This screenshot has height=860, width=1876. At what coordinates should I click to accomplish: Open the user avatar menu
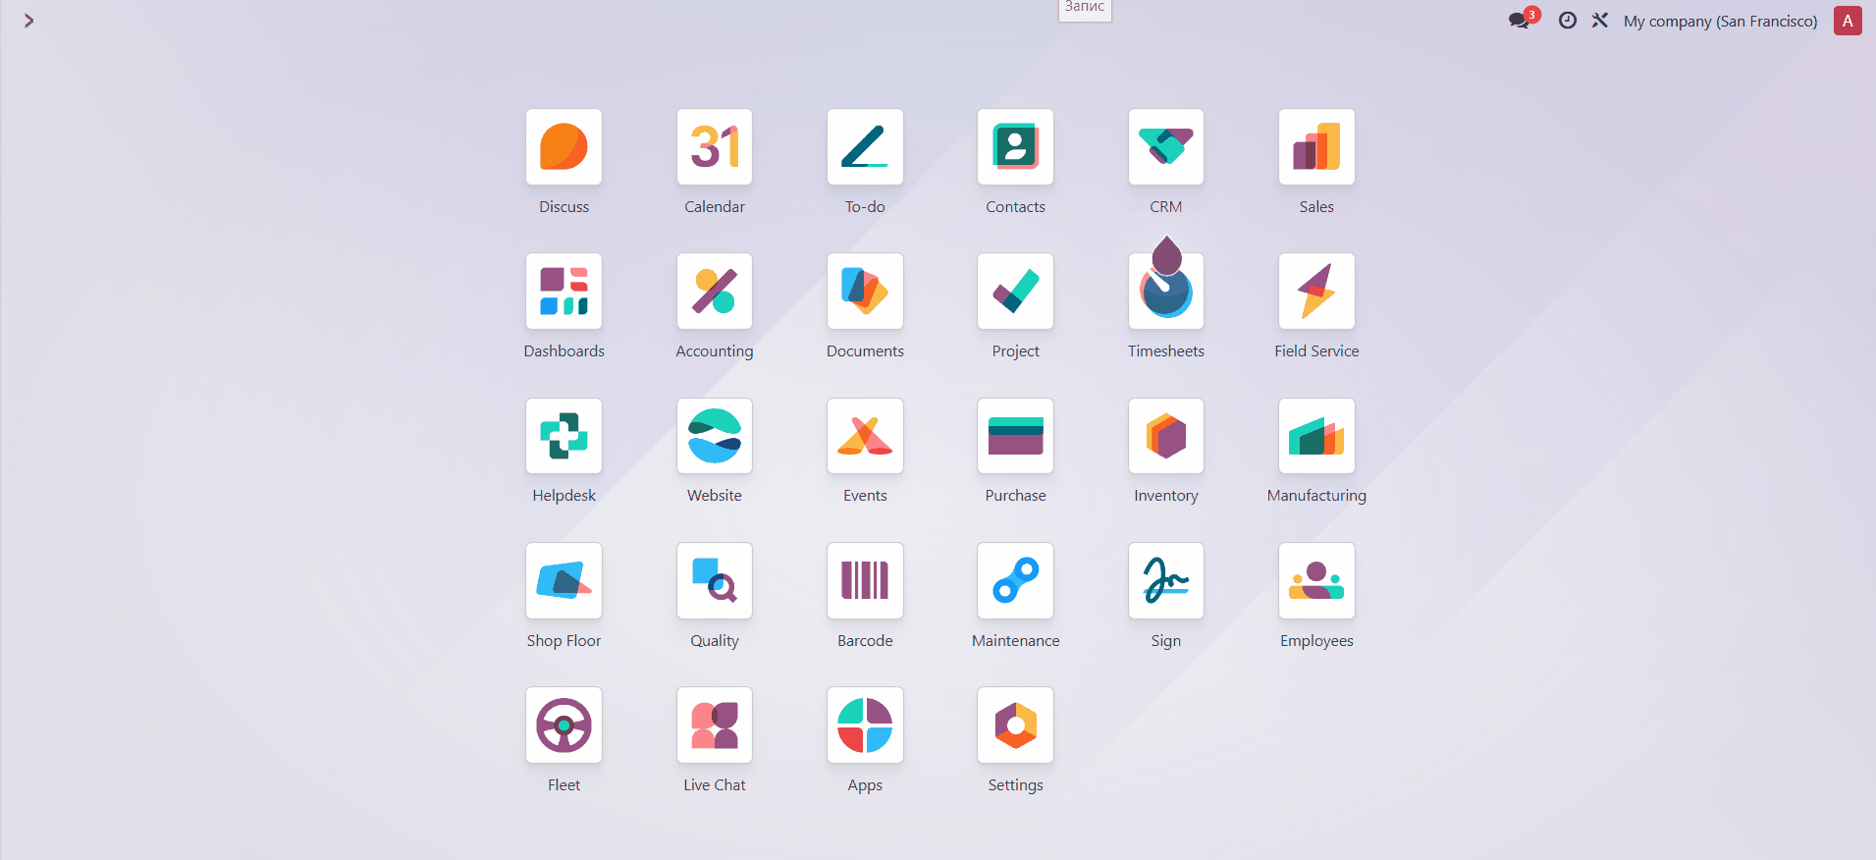pyautogui.click(x=1848, y=21)
